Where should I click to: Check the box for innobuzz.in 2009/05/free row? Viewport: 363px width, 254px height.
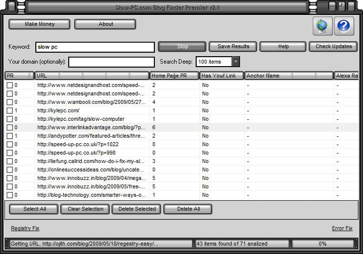point(9,187)
